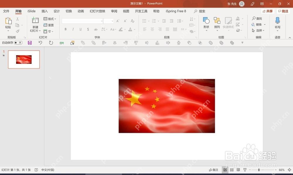The image size is (293, 175).
Task: Click the Paste clipboard icon
Action: click(x=8, y=21)
